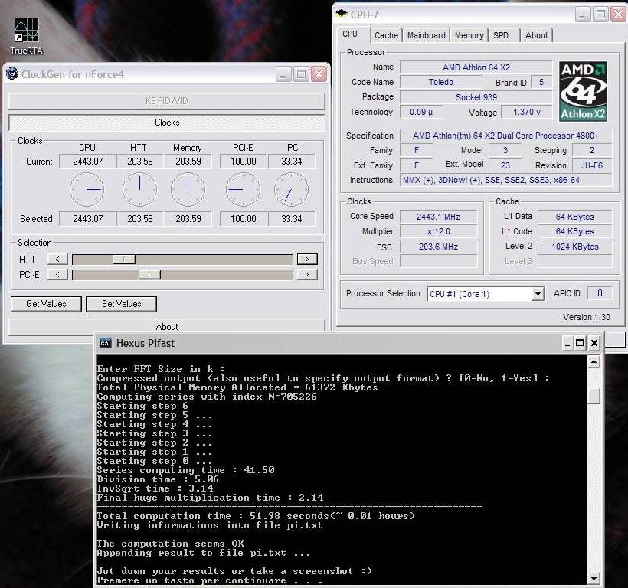
Task: Click the CPU clock dial gauge
Action: click(87, 189)
